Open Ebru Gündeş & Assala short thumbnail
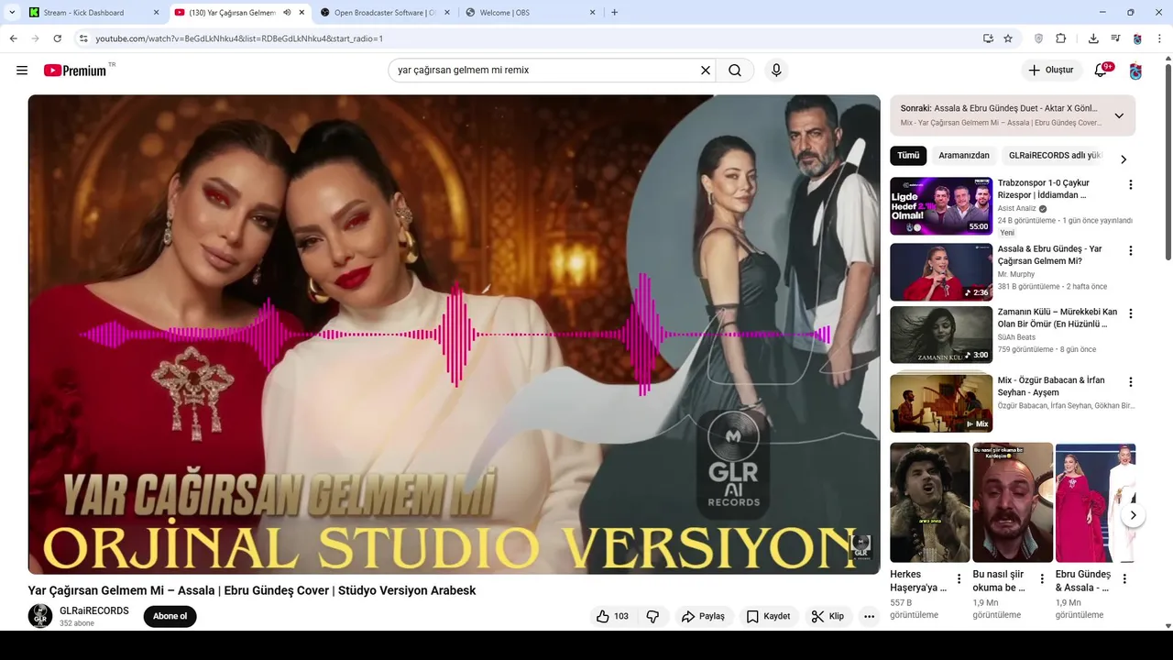 1095,502
